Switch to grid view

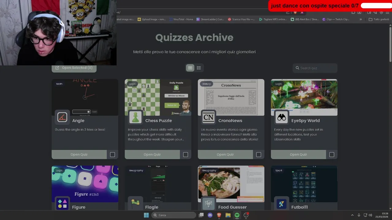(190, 68)
